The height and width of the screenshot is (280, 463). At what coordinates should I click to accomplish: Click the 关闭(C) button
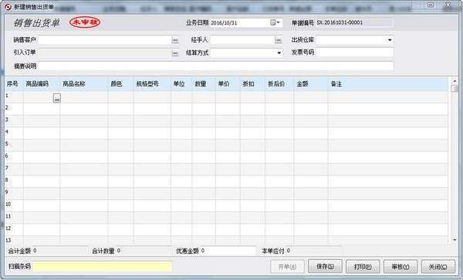point(438,267)
